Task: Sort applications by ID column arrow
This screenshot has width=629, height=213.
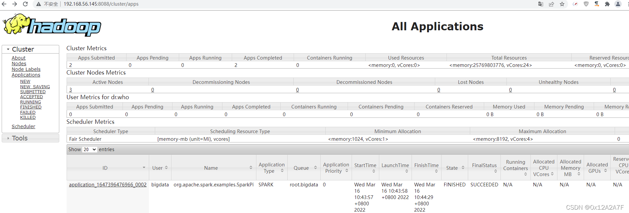Action: (144, 168)
